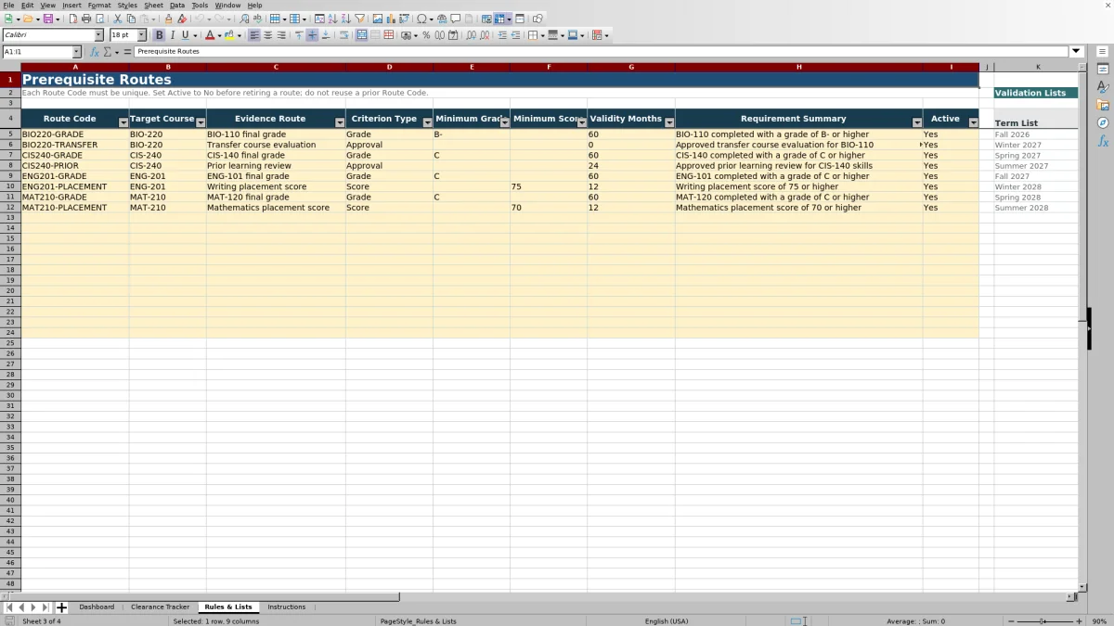Viewport: 1114px width, 626px height.
Task: Switch to the Instructions sheet tab
Action: 286,607
